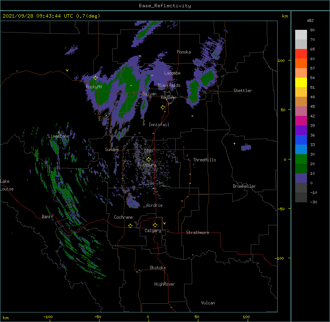The image size is (330, 322).
Task: Click the Banff label
Action: coord(47,217)
